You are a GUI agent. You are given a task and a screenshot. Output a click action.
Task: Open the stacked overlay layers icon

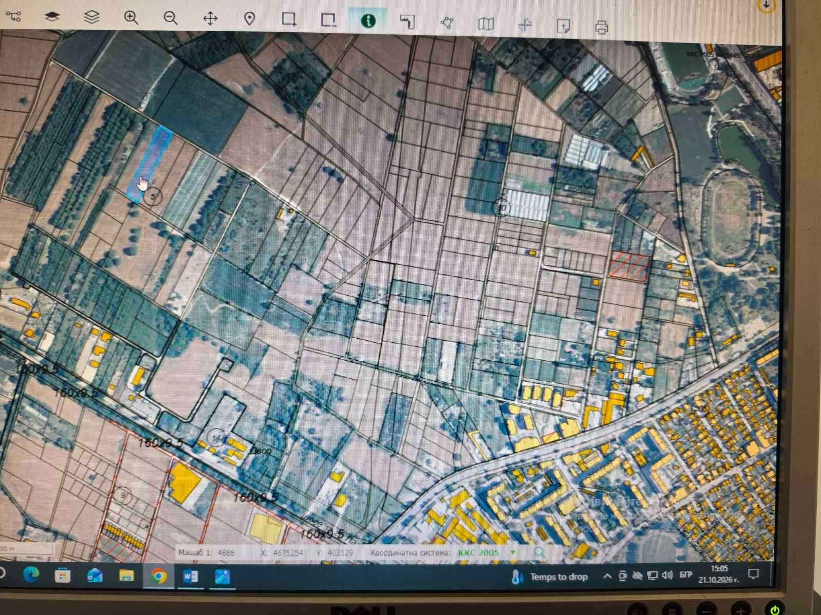(91, 17)
